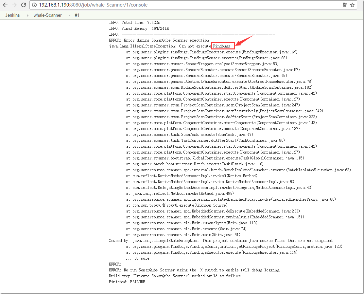
Task: Click the FindbugsExecutor.java:119 stack trace line
Action: pyautogui.click(x=212, y=252)
